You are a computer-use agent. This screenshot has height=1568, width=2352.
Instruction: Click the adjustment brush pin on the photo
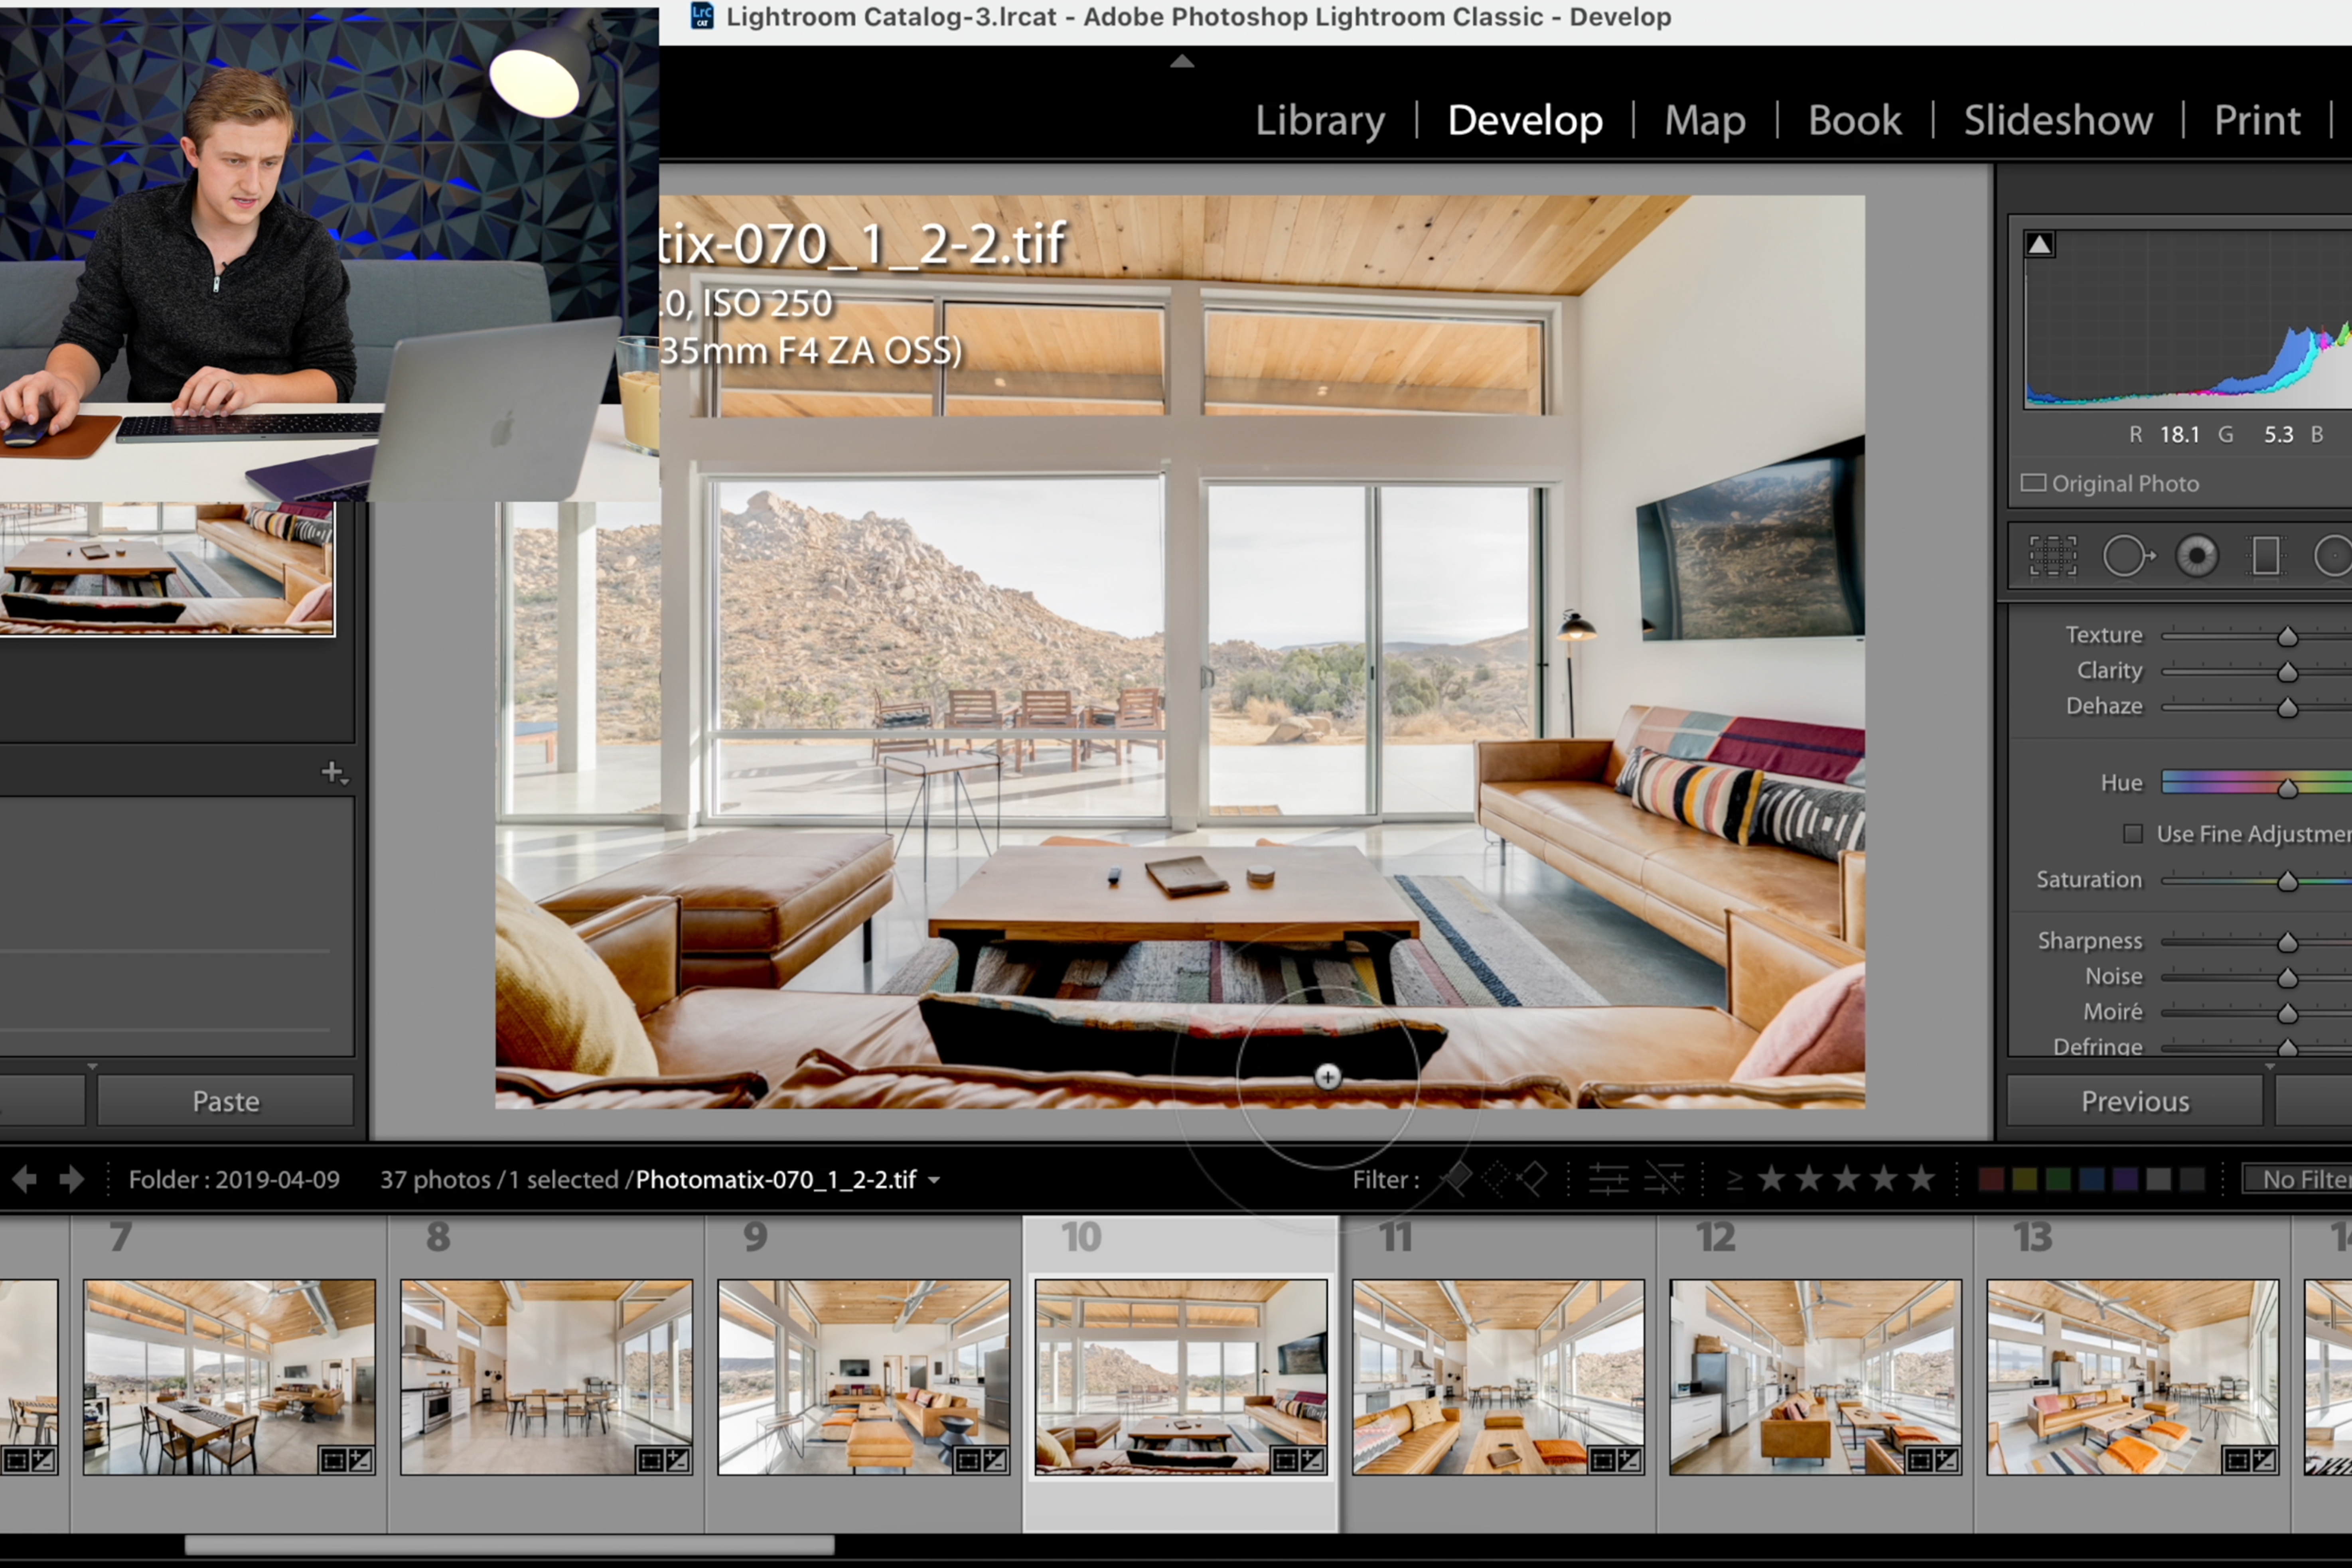[x=1327, y=1076]
